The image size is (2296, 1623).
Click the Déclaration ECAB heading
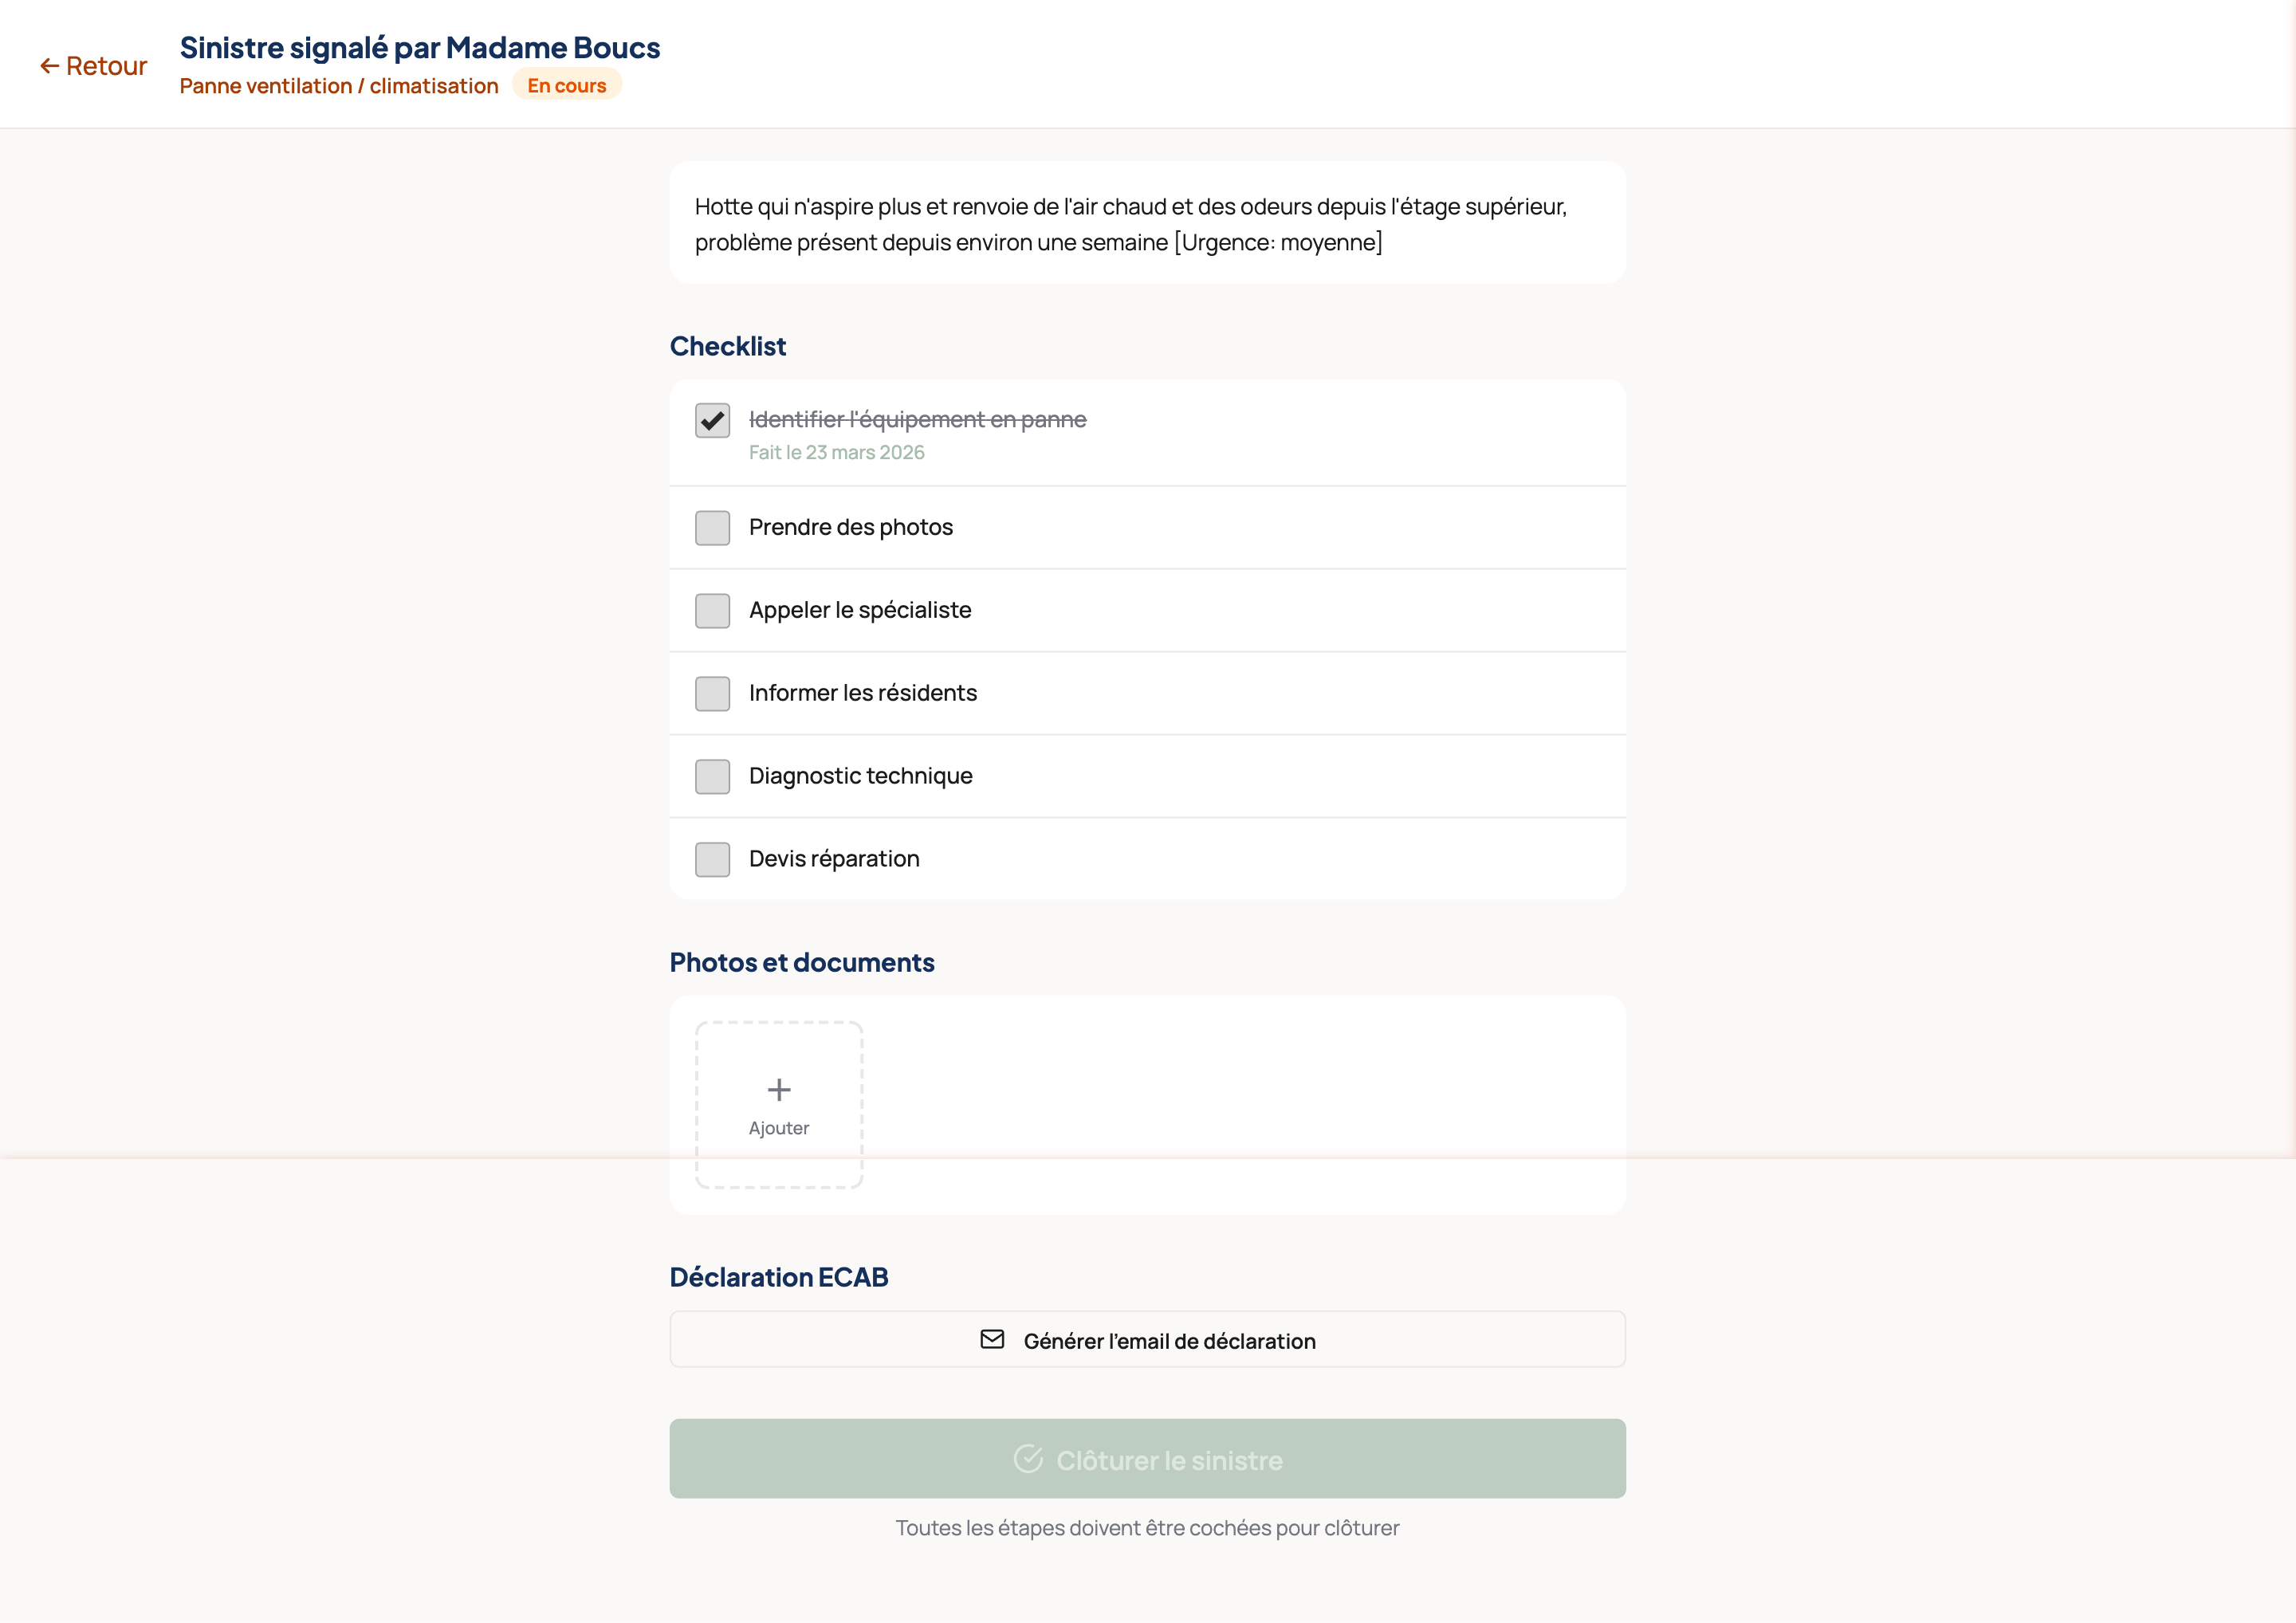(778, 1277)
